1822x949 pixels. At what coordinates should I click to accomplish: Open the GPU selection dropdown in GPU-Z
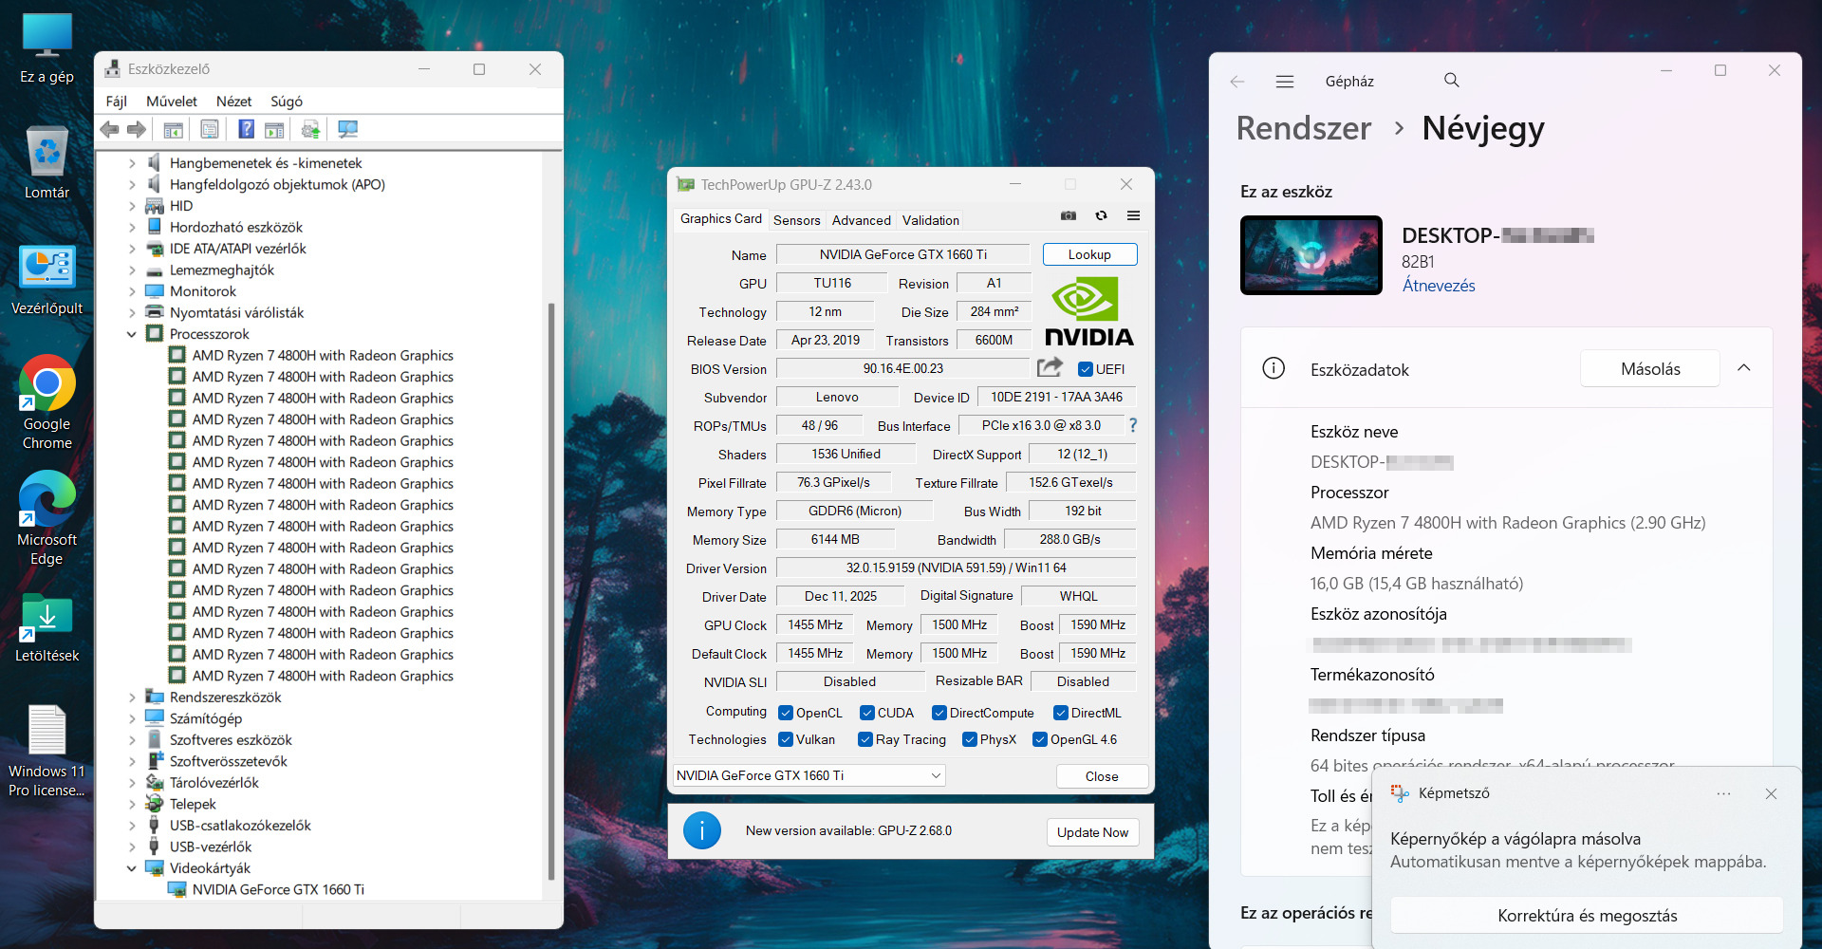point(809,775)
